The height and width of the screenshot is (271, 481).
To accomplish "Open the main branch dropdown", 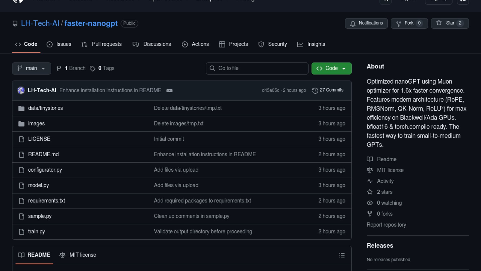I will click(31, 68).
